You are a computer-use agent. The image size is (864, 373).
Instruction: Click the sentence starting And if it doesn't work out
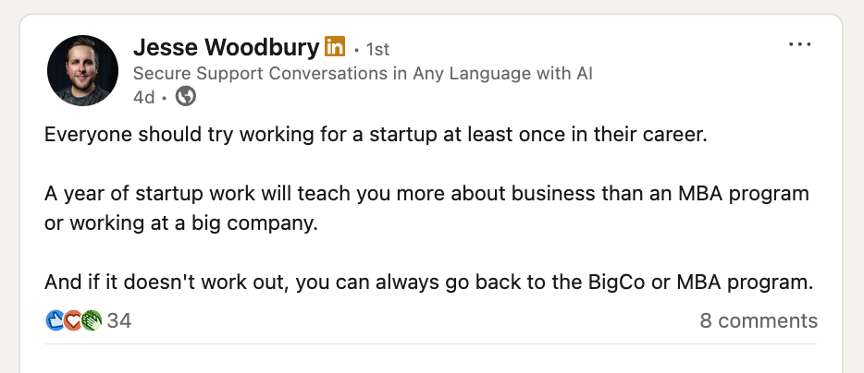click(429, 283)
